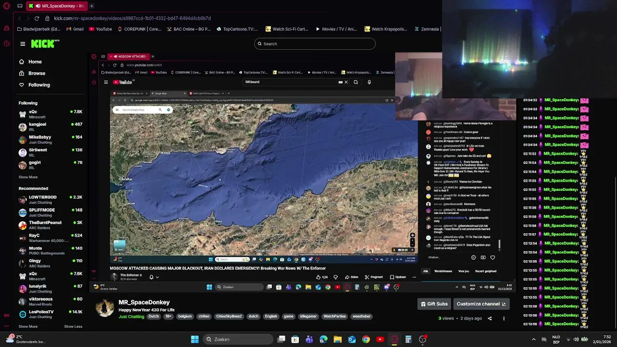The height and width of the screenshot is (347, 617).
Task: Open File Explorer from the desktop taskbar
Action: click(337, 339)
